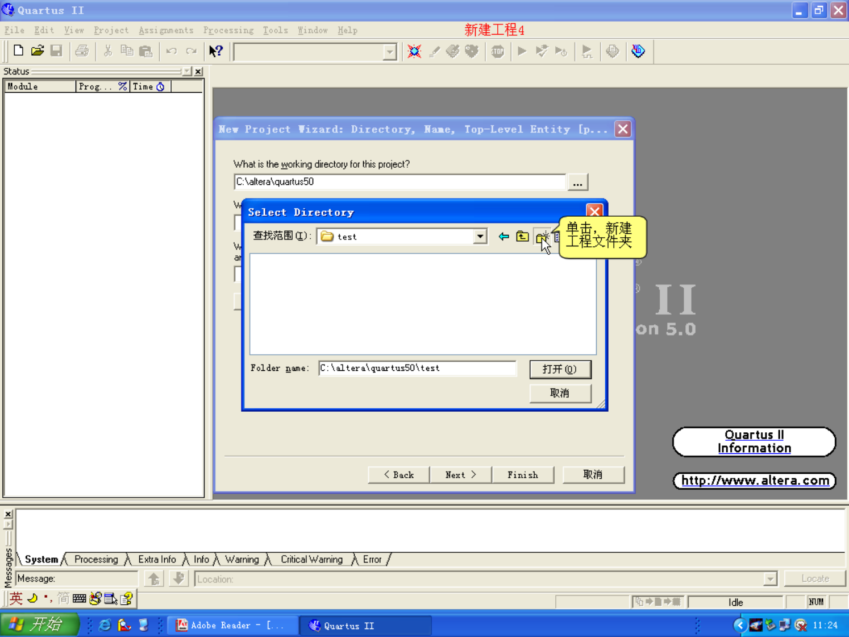Click the Windows 开始 Start button
The width and height of the screenshot is (849, 637).
39,624
